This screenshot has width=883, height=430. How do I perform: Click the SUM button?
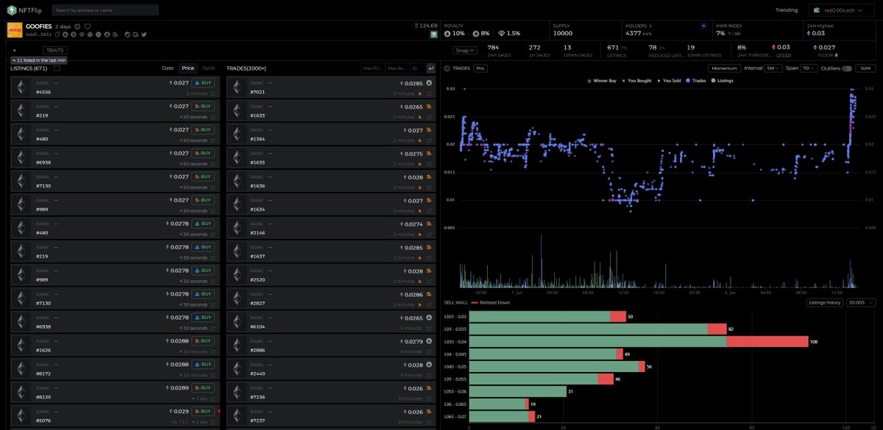[x=865, y=68]
